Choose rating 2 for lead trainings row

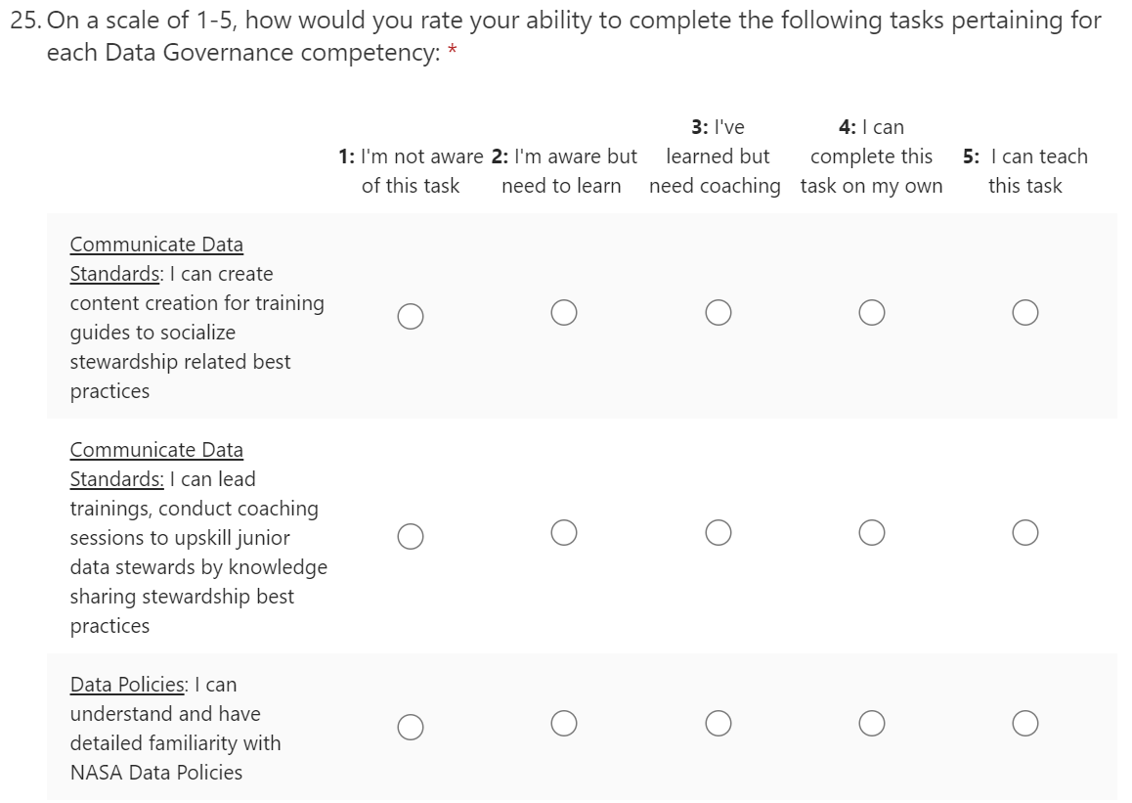click(563, 532)
